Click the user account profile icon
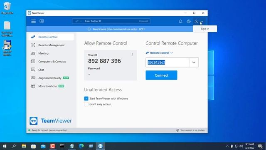The image size is (266, 150). 196,21
